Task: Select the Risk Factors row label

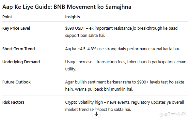Action: 13,102
